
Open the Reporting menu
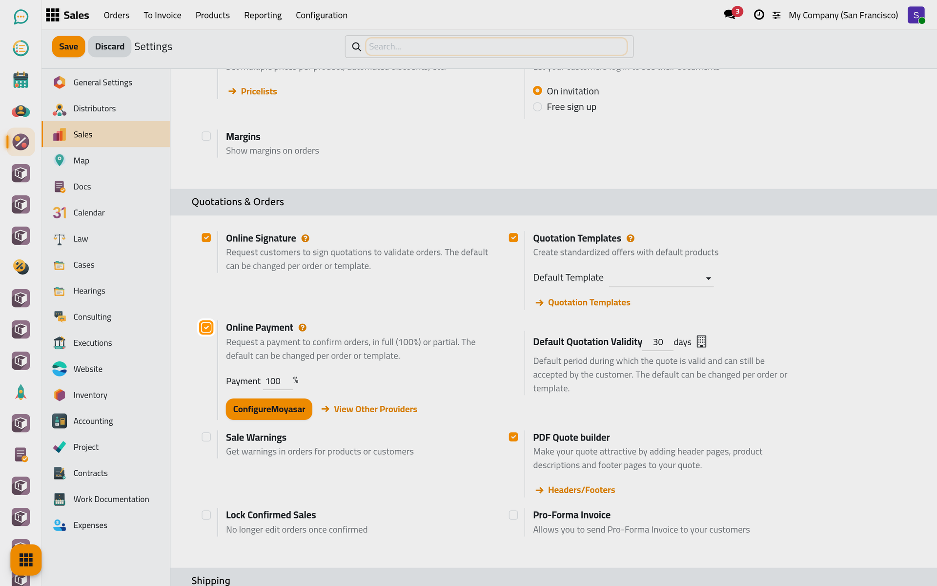pyautogui.click(x=263, y=15)
